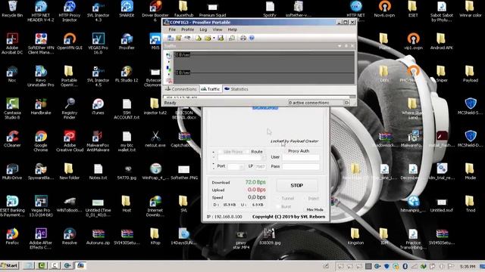This screenshot has width=485, height=272.
Task: Select the Firefox desktop icon
Action: tap(12, 236)
